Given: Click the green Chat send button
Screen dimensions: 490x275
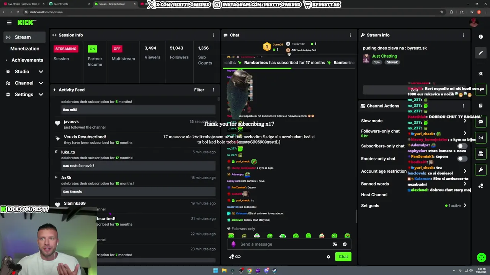Looking at the screenshot, I should coord(343,257).
